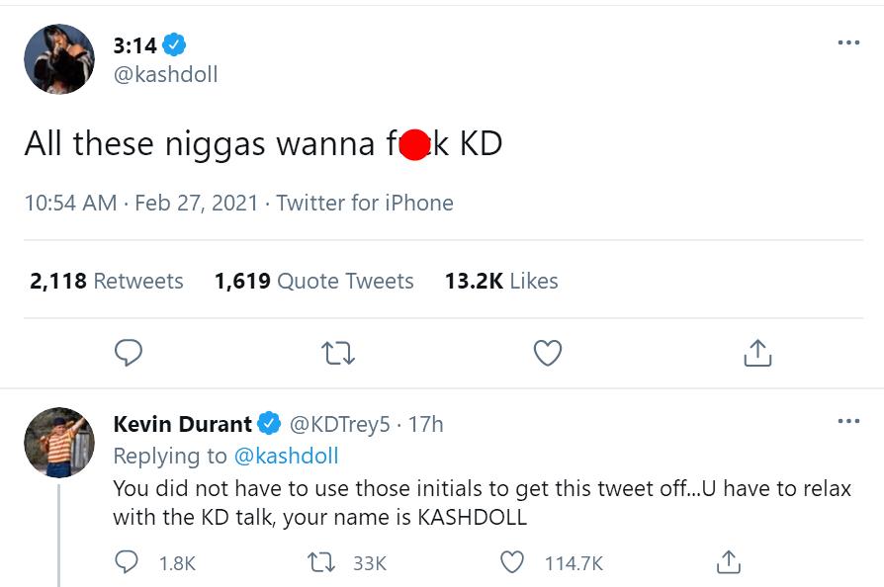Share Kevin Durant's reply
The height and width of the screenshot is (587, 884).
tap(727, 562)
